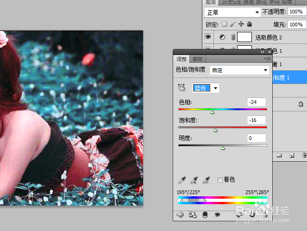Click the view previous state icon
Image resolution: width=307 pixels, height=231 pixels.
239,215
